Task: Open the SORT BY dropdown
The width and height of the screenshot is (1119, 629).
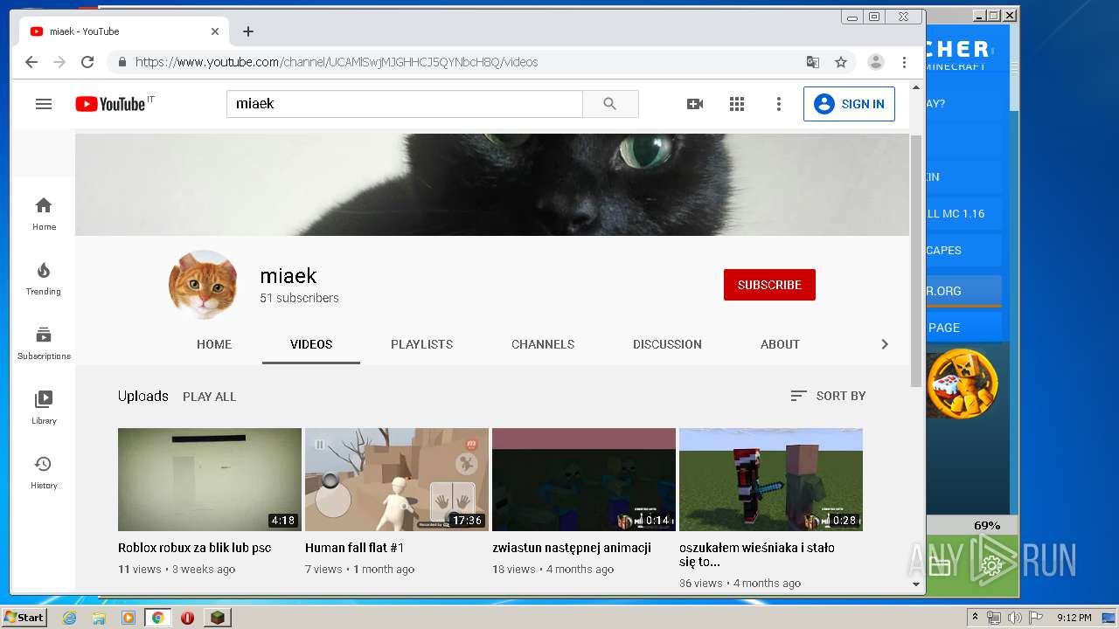Action: pyautogui.click(x=828, y=396)
